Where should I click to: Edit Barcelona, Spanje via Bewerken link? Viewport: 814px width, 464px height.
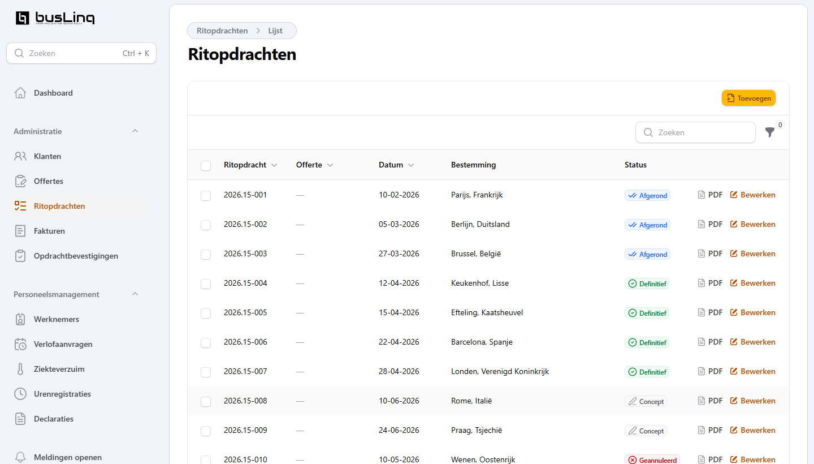pyautogui.click(x=752, y=342)
